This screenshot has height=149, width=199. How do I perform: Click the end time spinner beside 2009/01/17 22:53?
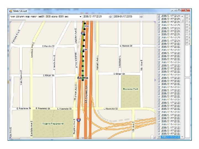[141, 17]
